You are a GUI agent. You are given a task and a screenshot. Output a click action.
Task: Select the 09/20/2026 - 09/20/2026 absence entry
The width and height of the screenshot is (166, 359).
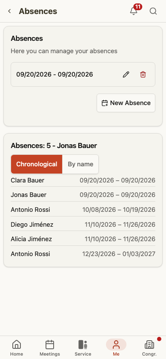[x=83, y=74]
